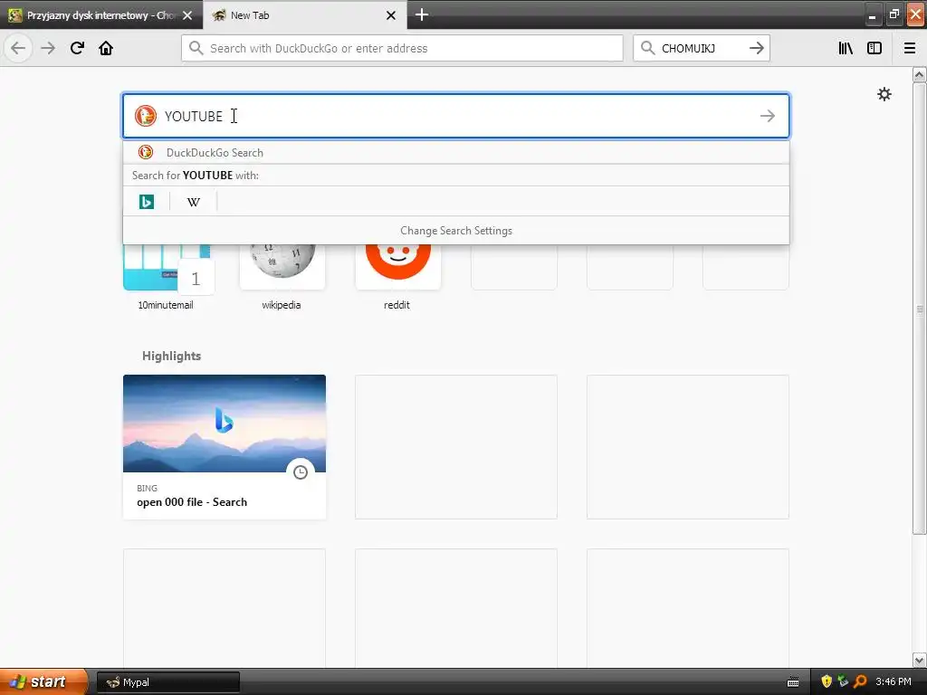Open the Home page icon

coord(106,48)
